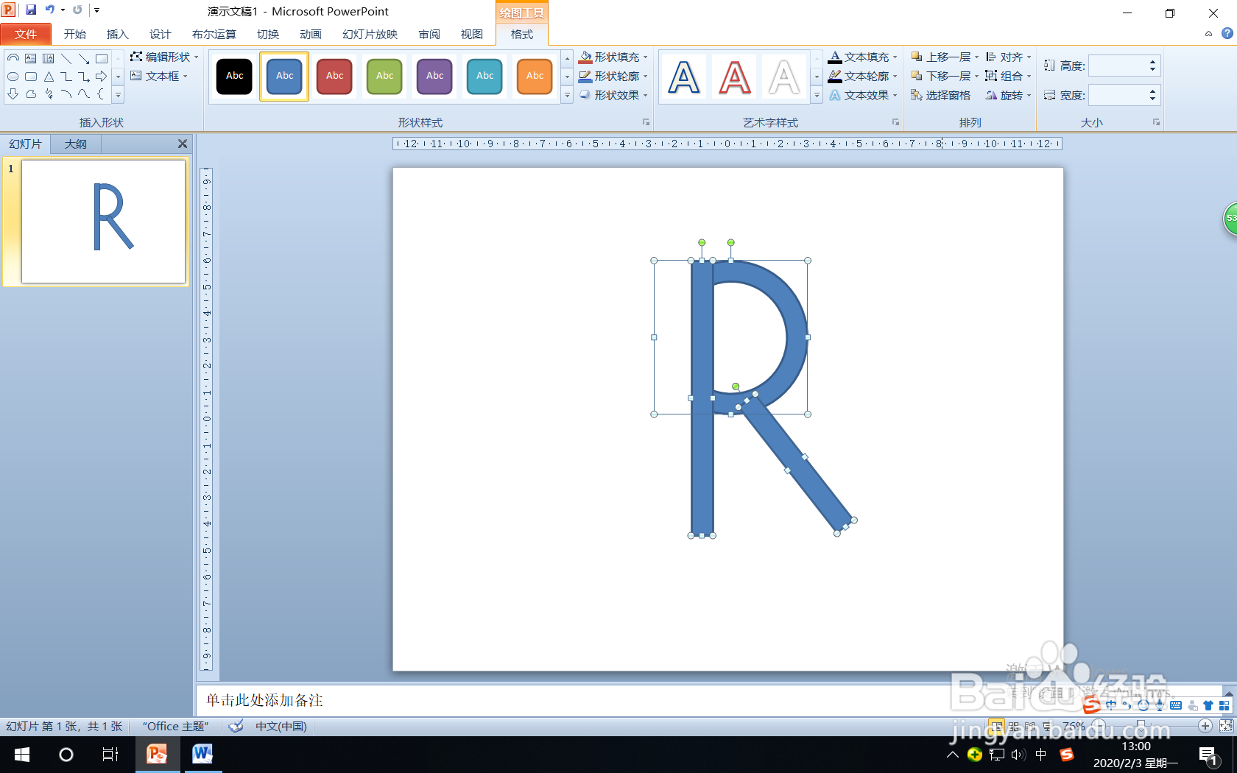This screenshot has height=773, width=1237.
Task: Open Word from the taskbar
Action: coord(201,755)
